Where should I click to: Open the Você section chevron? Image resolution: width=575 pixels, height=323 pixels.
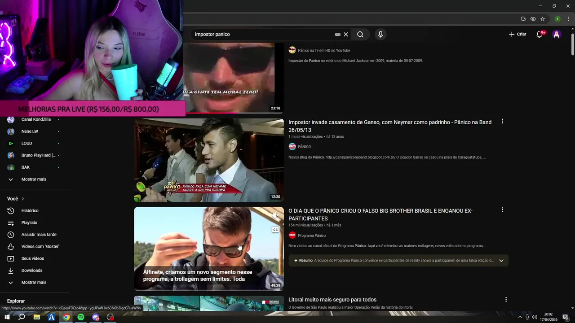(23, 199)
